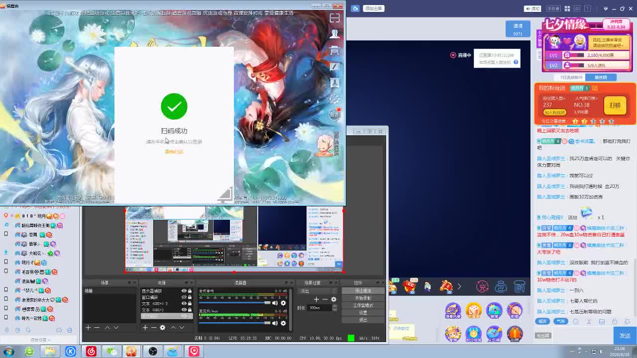
Task: Toggle lock on 文本 (GDI+) 2 source
Action: pos(190,303)
